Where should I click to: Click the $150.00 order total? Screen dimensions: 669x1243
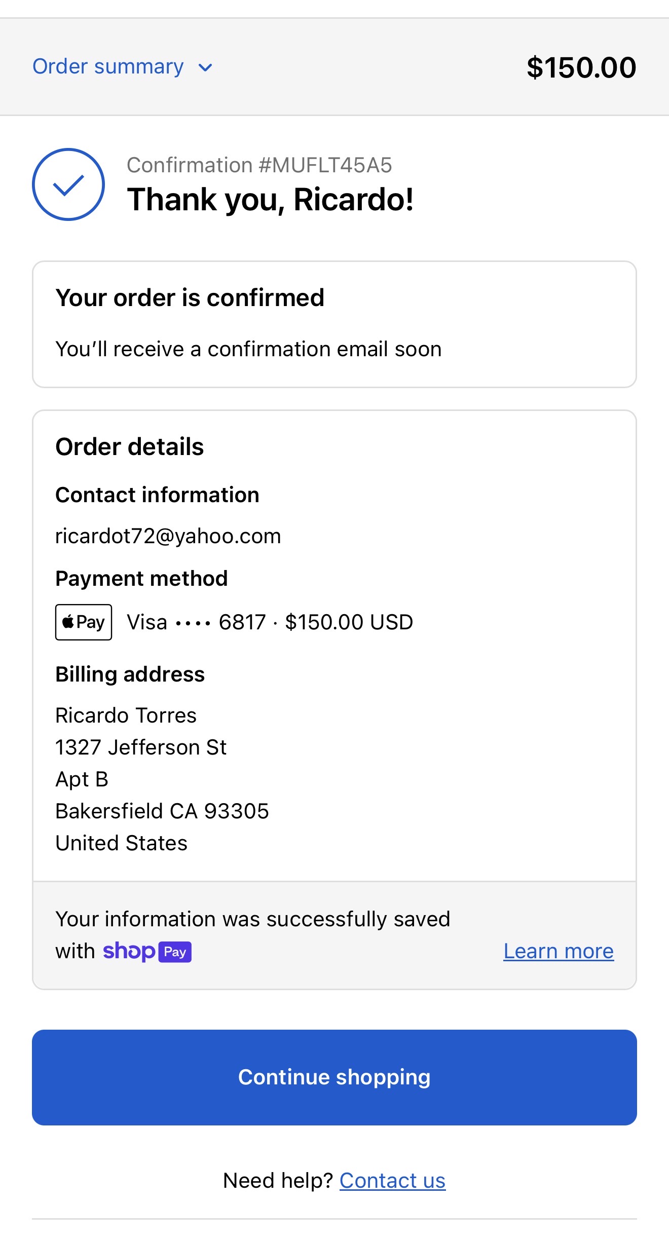[581, 67]
